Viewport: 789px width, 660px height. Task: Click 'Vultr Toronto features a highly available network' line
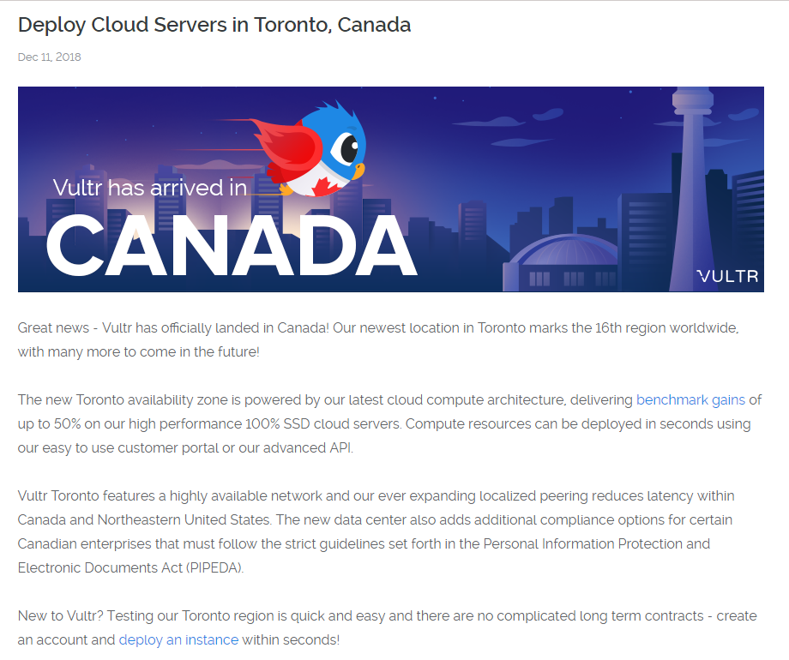tap(376, 496)
